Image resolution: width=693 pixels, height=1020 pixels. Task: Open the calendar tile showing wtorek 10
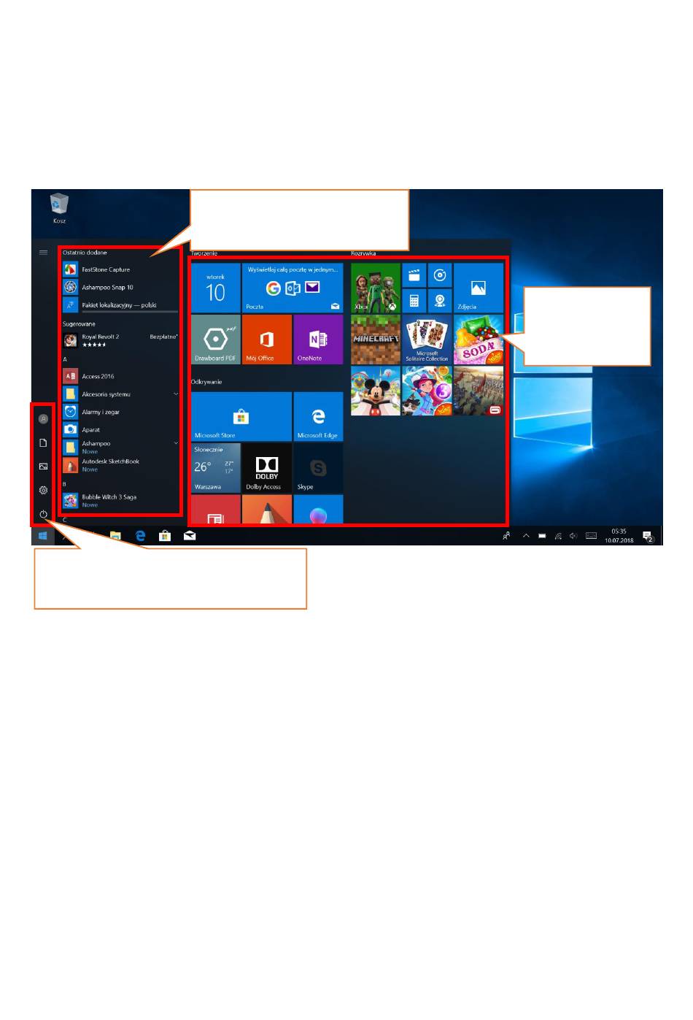point(215,288)
